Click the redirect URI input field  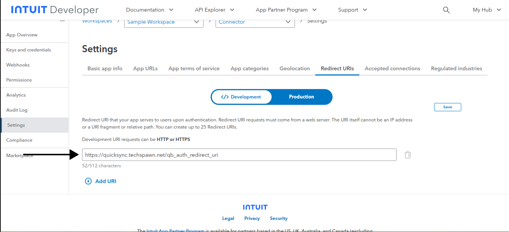pyautogui.click(x=239, y=155)
